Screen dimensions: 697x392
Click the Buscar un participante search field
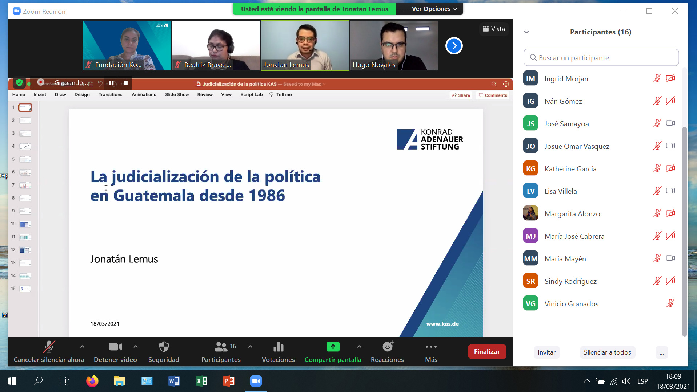click(601, 58)
